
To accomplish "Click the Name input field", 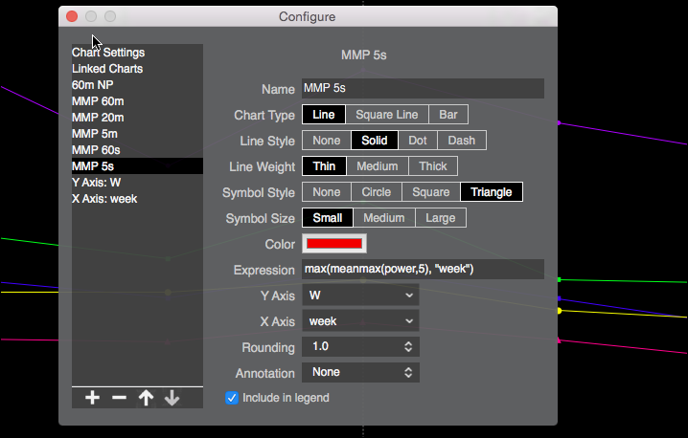I will pos(423,89).
